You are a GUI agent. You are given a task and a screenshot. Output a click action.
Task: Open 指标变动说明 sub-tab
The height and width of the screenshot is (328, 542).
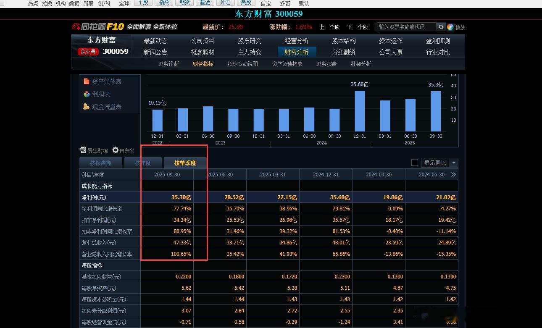pos(243,64)
